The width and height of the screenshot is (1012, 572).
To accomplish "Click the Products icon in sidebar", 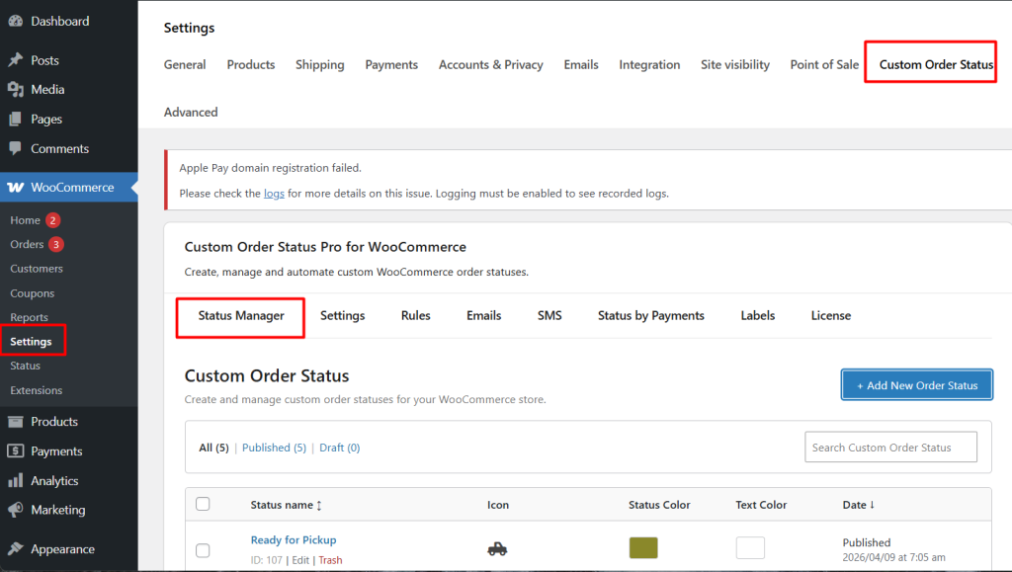I will coord(16,422).
